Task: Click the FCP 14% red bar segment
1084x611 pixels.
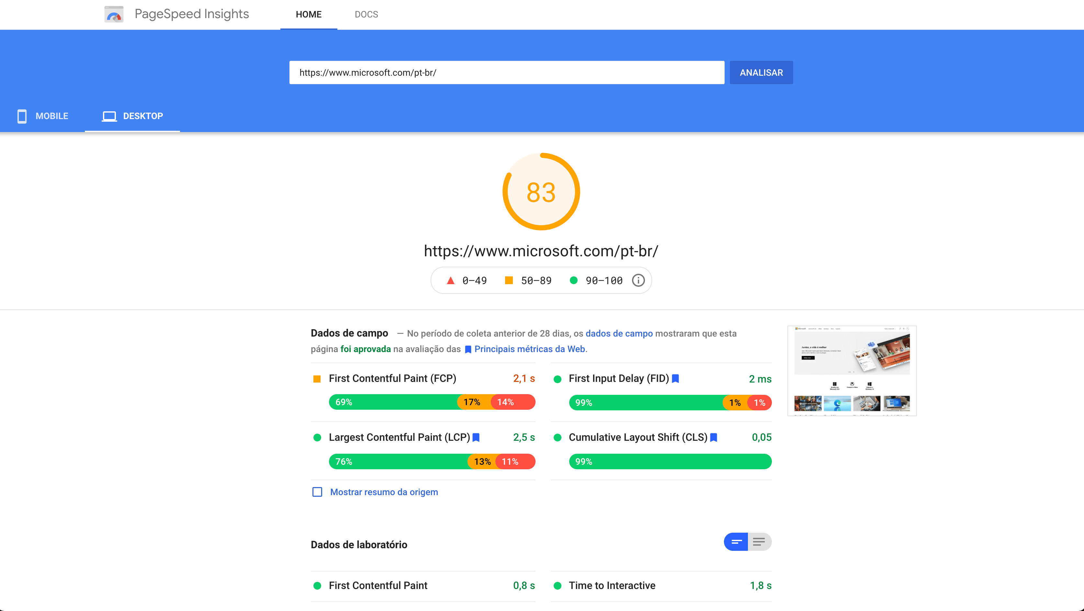Action: click(x=513, y=402)
